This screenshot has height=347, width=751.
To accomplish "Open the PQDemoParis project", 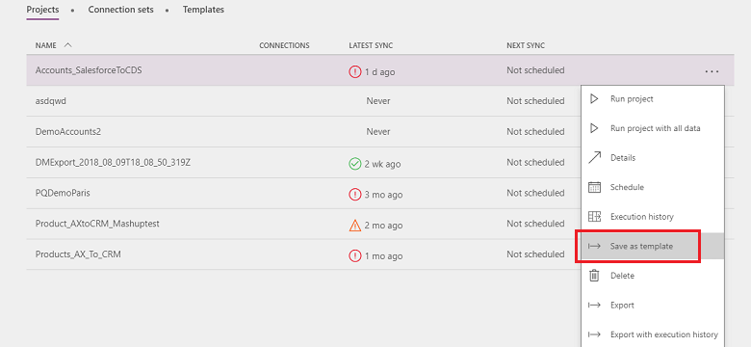I will click(63, 193).
